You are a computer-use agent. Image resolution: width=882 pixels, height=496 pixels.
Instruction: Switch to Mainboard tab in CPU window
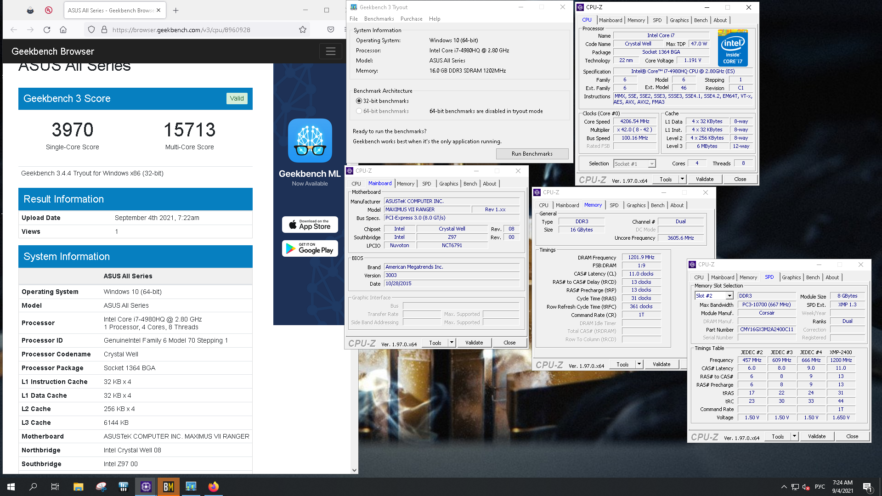pos(611,20)
